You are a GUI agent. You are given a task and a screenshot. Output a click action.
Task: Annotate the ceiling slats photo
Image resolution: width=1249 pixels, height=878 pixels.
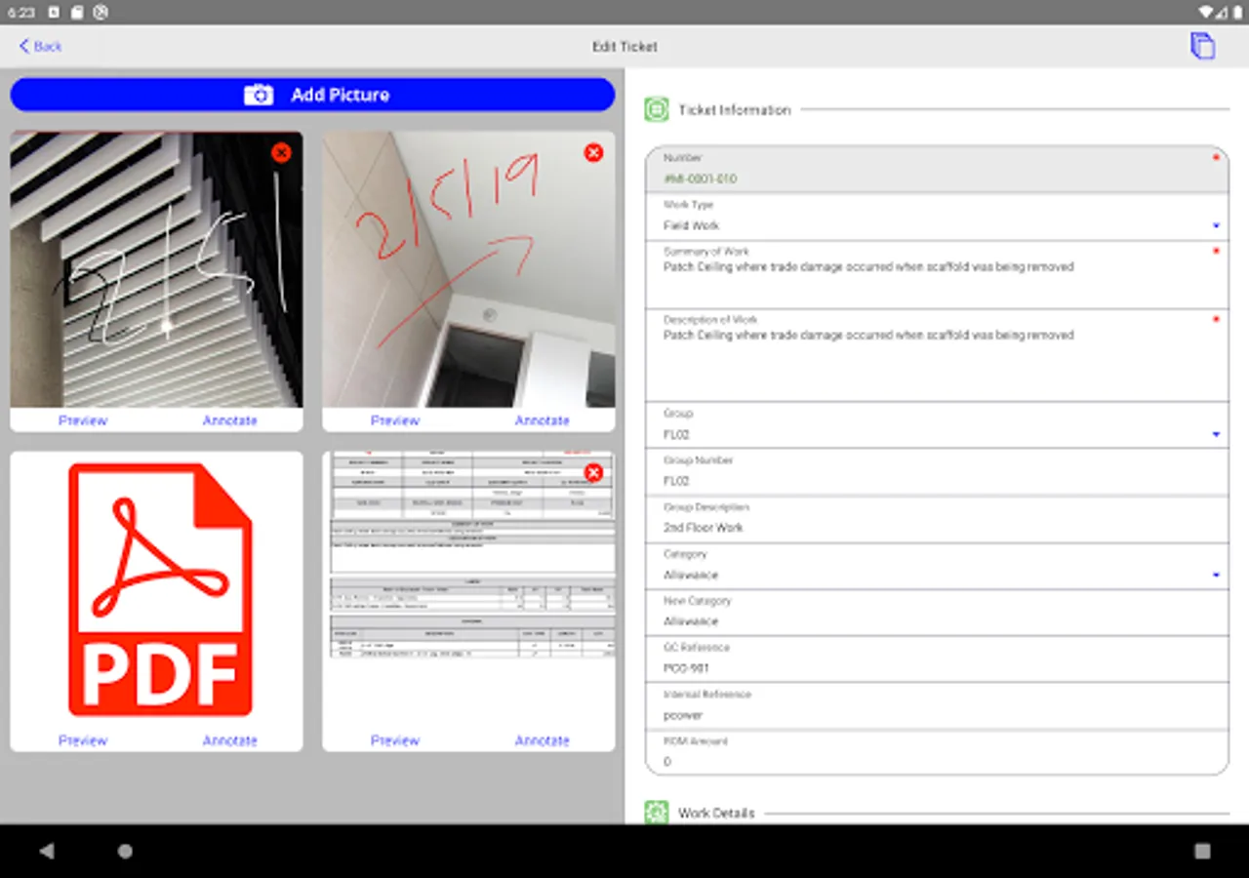230,420
